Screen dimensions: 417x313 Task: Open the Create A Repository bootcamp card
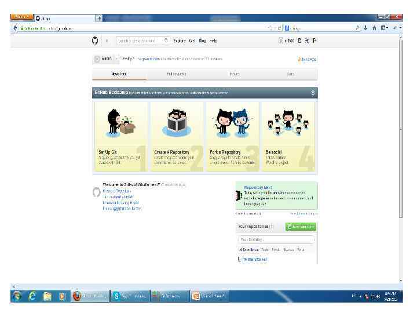[177, 137]
